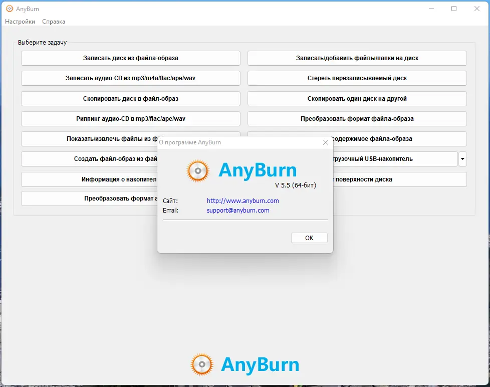Close the 'О программе AnyBurn' dialog with X

coord(325,142)
